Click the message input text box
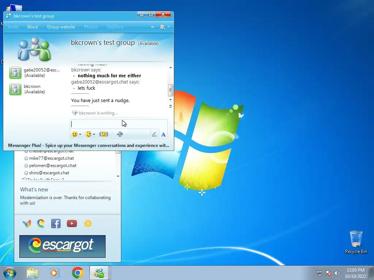 click(x=119, y=124)
